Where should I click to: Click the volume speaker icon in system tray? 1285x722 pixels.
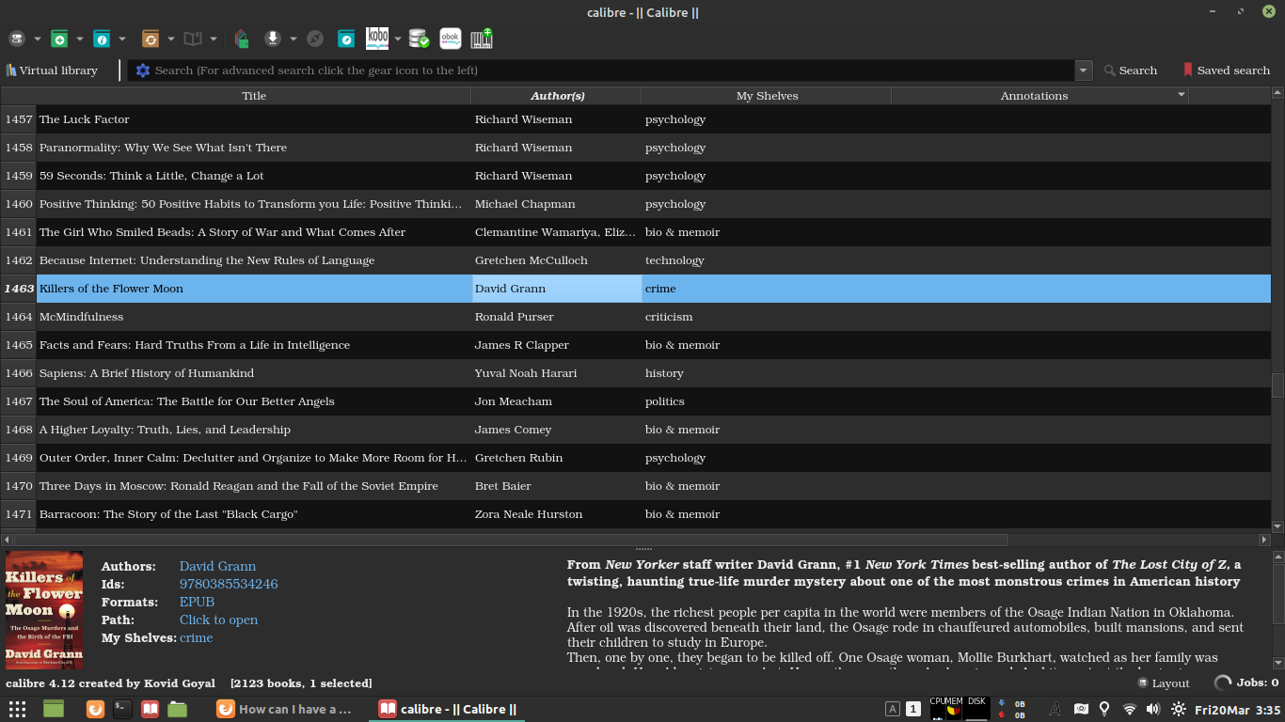(1153, 709)
